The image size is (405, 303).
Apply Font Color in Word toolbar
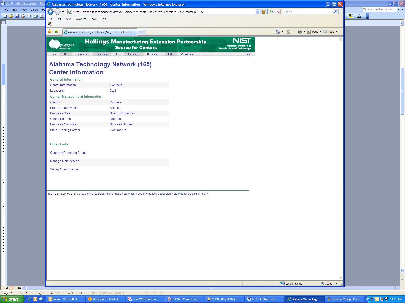pos(359,16)
